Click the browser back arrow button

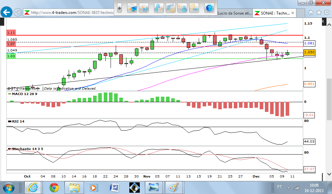[6, 13]
